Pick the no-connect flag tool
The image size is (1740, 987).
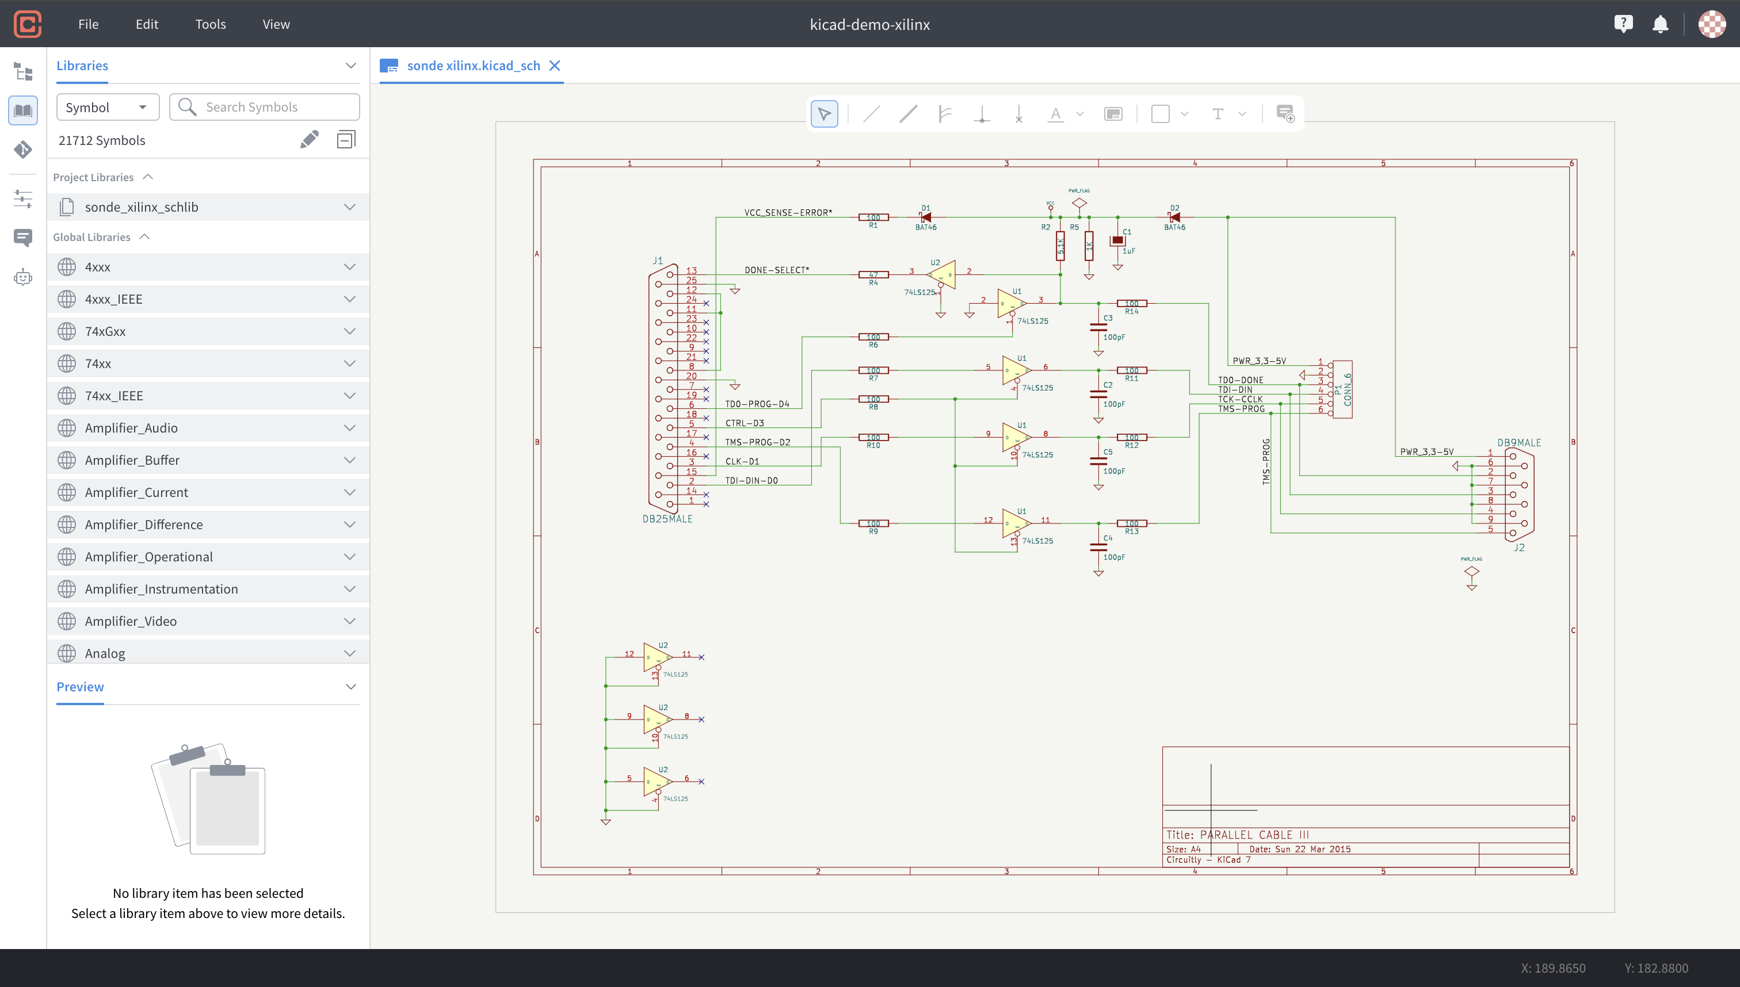coord(1018,114)
